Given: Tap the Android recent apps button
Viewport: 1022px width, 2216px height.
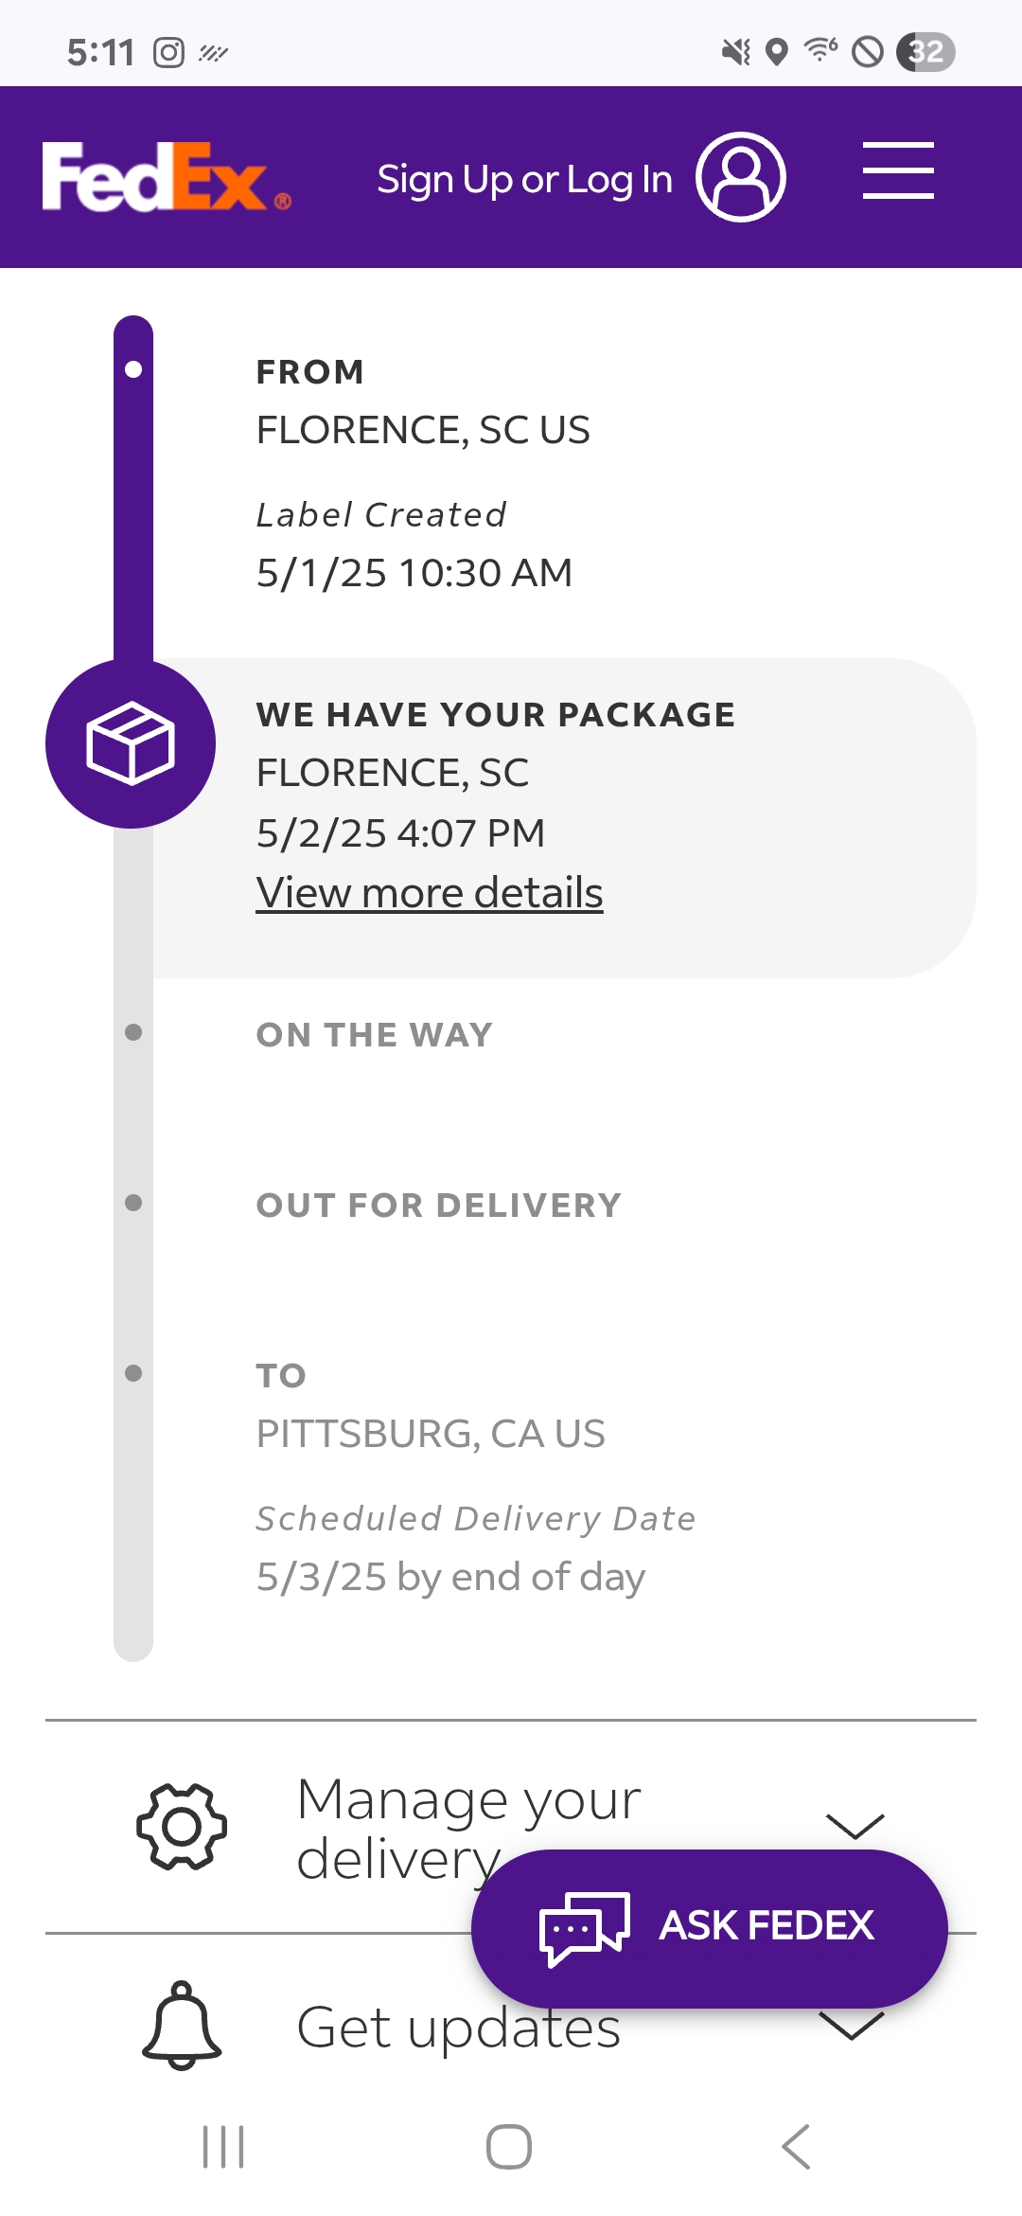Looking at the screenshot, I should 224,2146.
